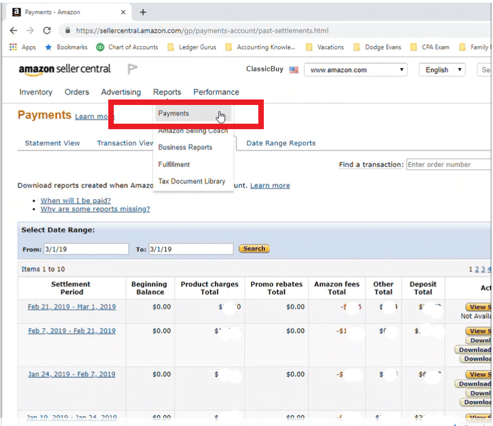Open settlement Jan 24, 2019 - Feb 7, 2019
Viewport: 493px width, 426px height.
[x=71, y=374]
